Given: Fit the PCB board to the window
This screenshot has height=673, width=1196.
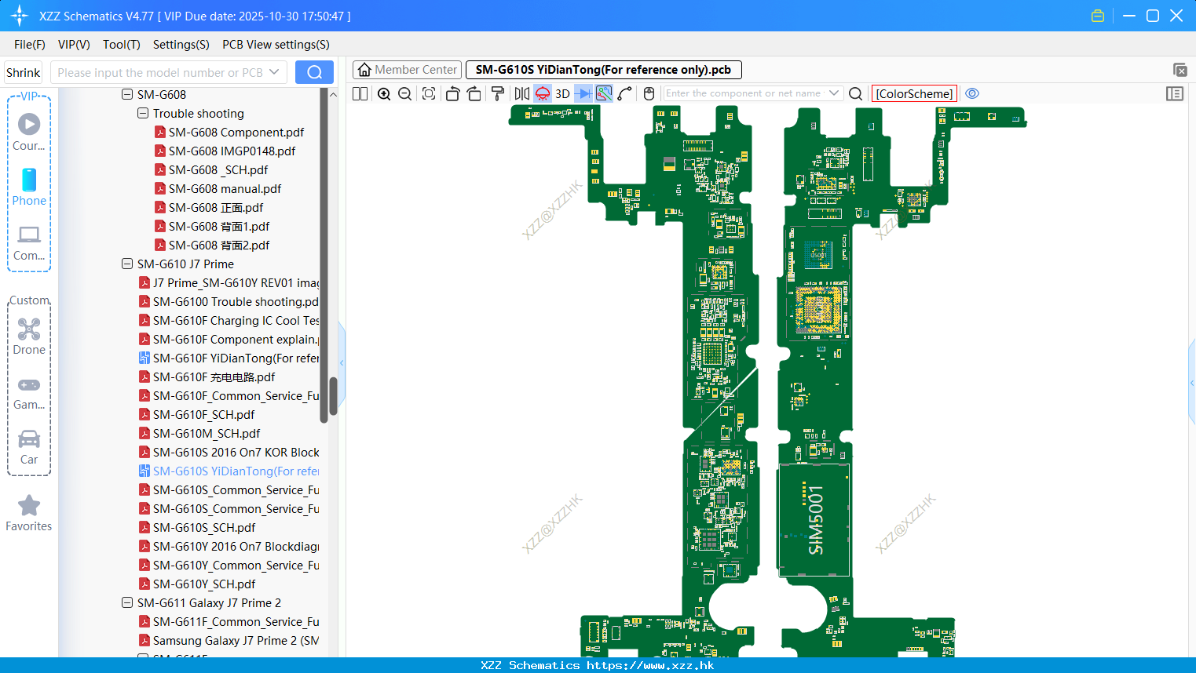Looking at the screenshot, I should click(x=429, y=93).
